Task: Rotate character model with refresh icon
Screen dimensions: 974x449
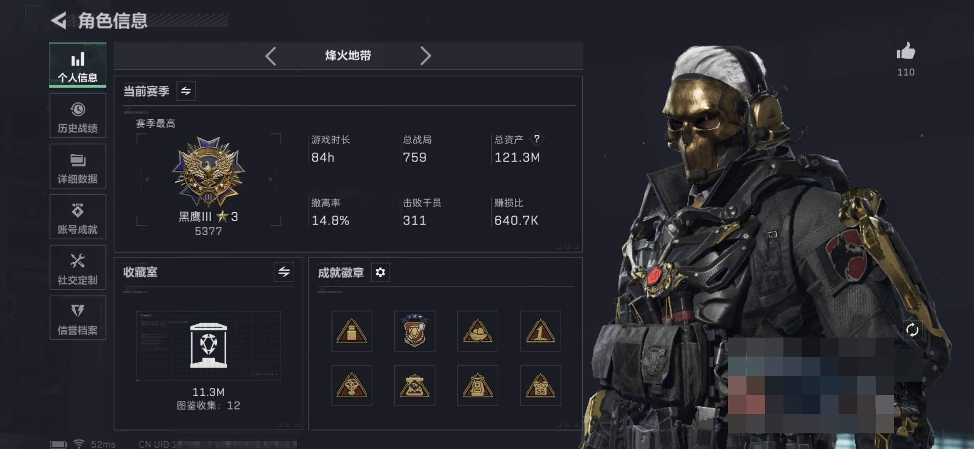Action: [x=912, y=330]
